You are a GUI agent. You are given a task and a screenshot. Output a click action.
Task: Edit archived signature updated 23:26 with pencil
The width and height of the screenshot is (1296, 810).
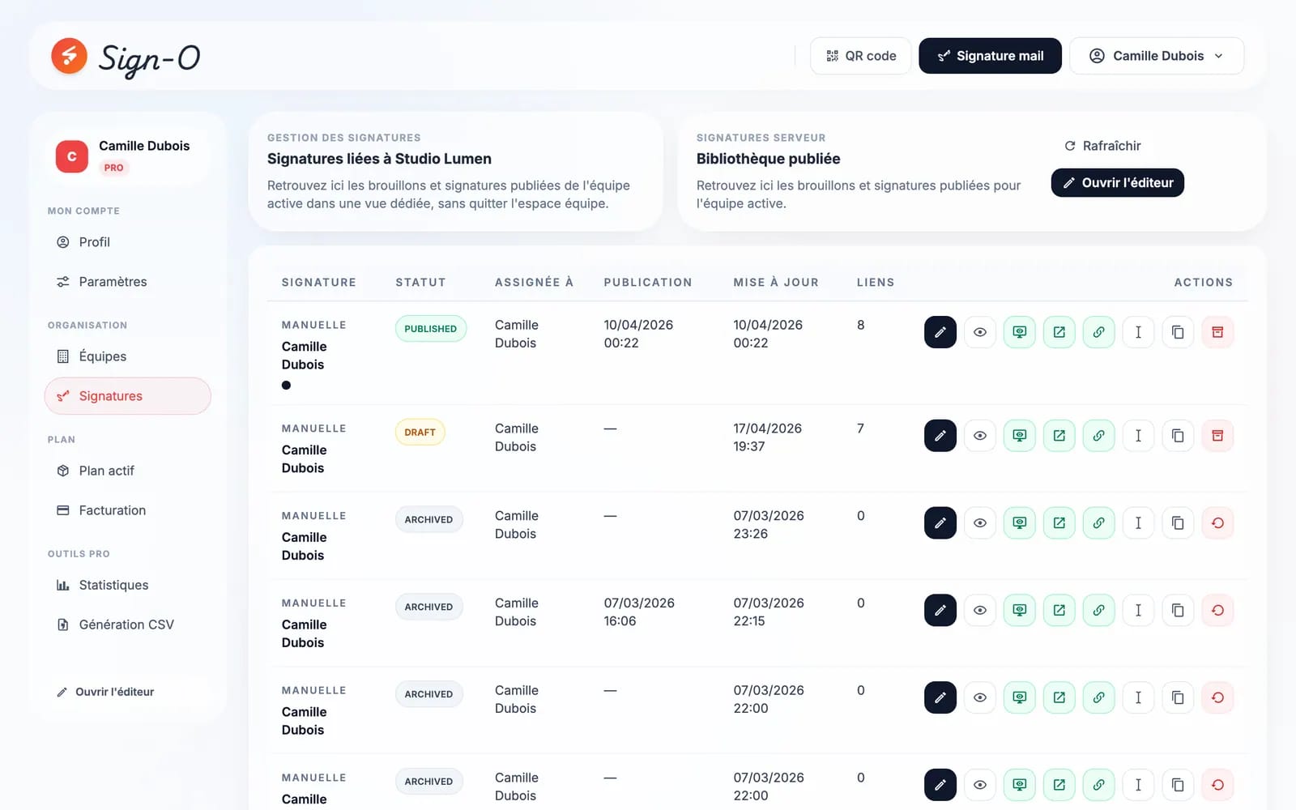point(940,523)
